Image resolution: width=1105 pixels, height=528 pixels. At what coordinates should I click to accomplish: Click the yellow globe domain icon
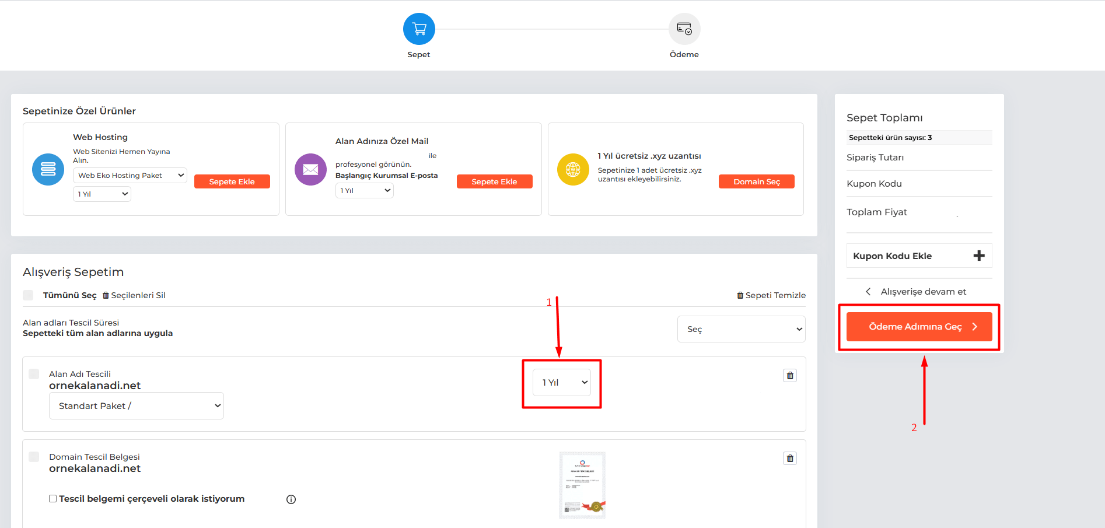click(x=573, y=170)
